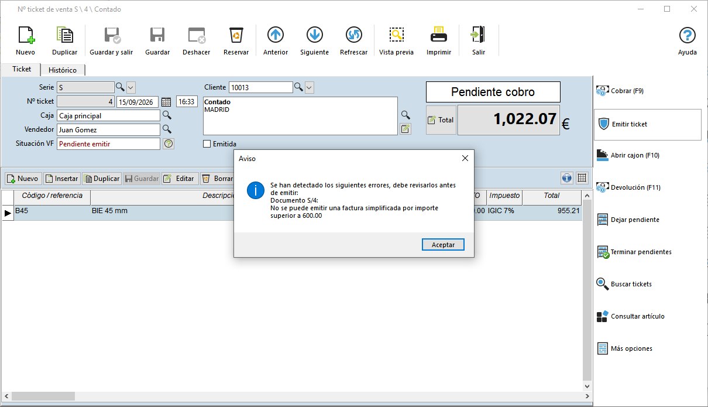Print the ticket with Imprimir icon

tap(439, 41)
